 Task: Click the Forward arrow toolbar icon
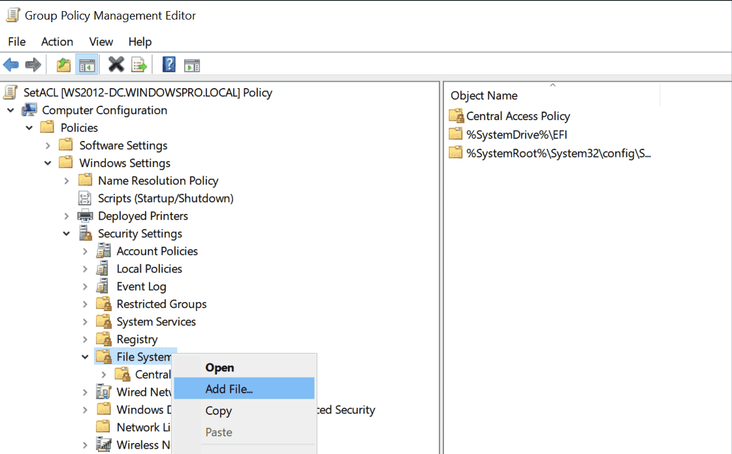click(x=33, y=65)
